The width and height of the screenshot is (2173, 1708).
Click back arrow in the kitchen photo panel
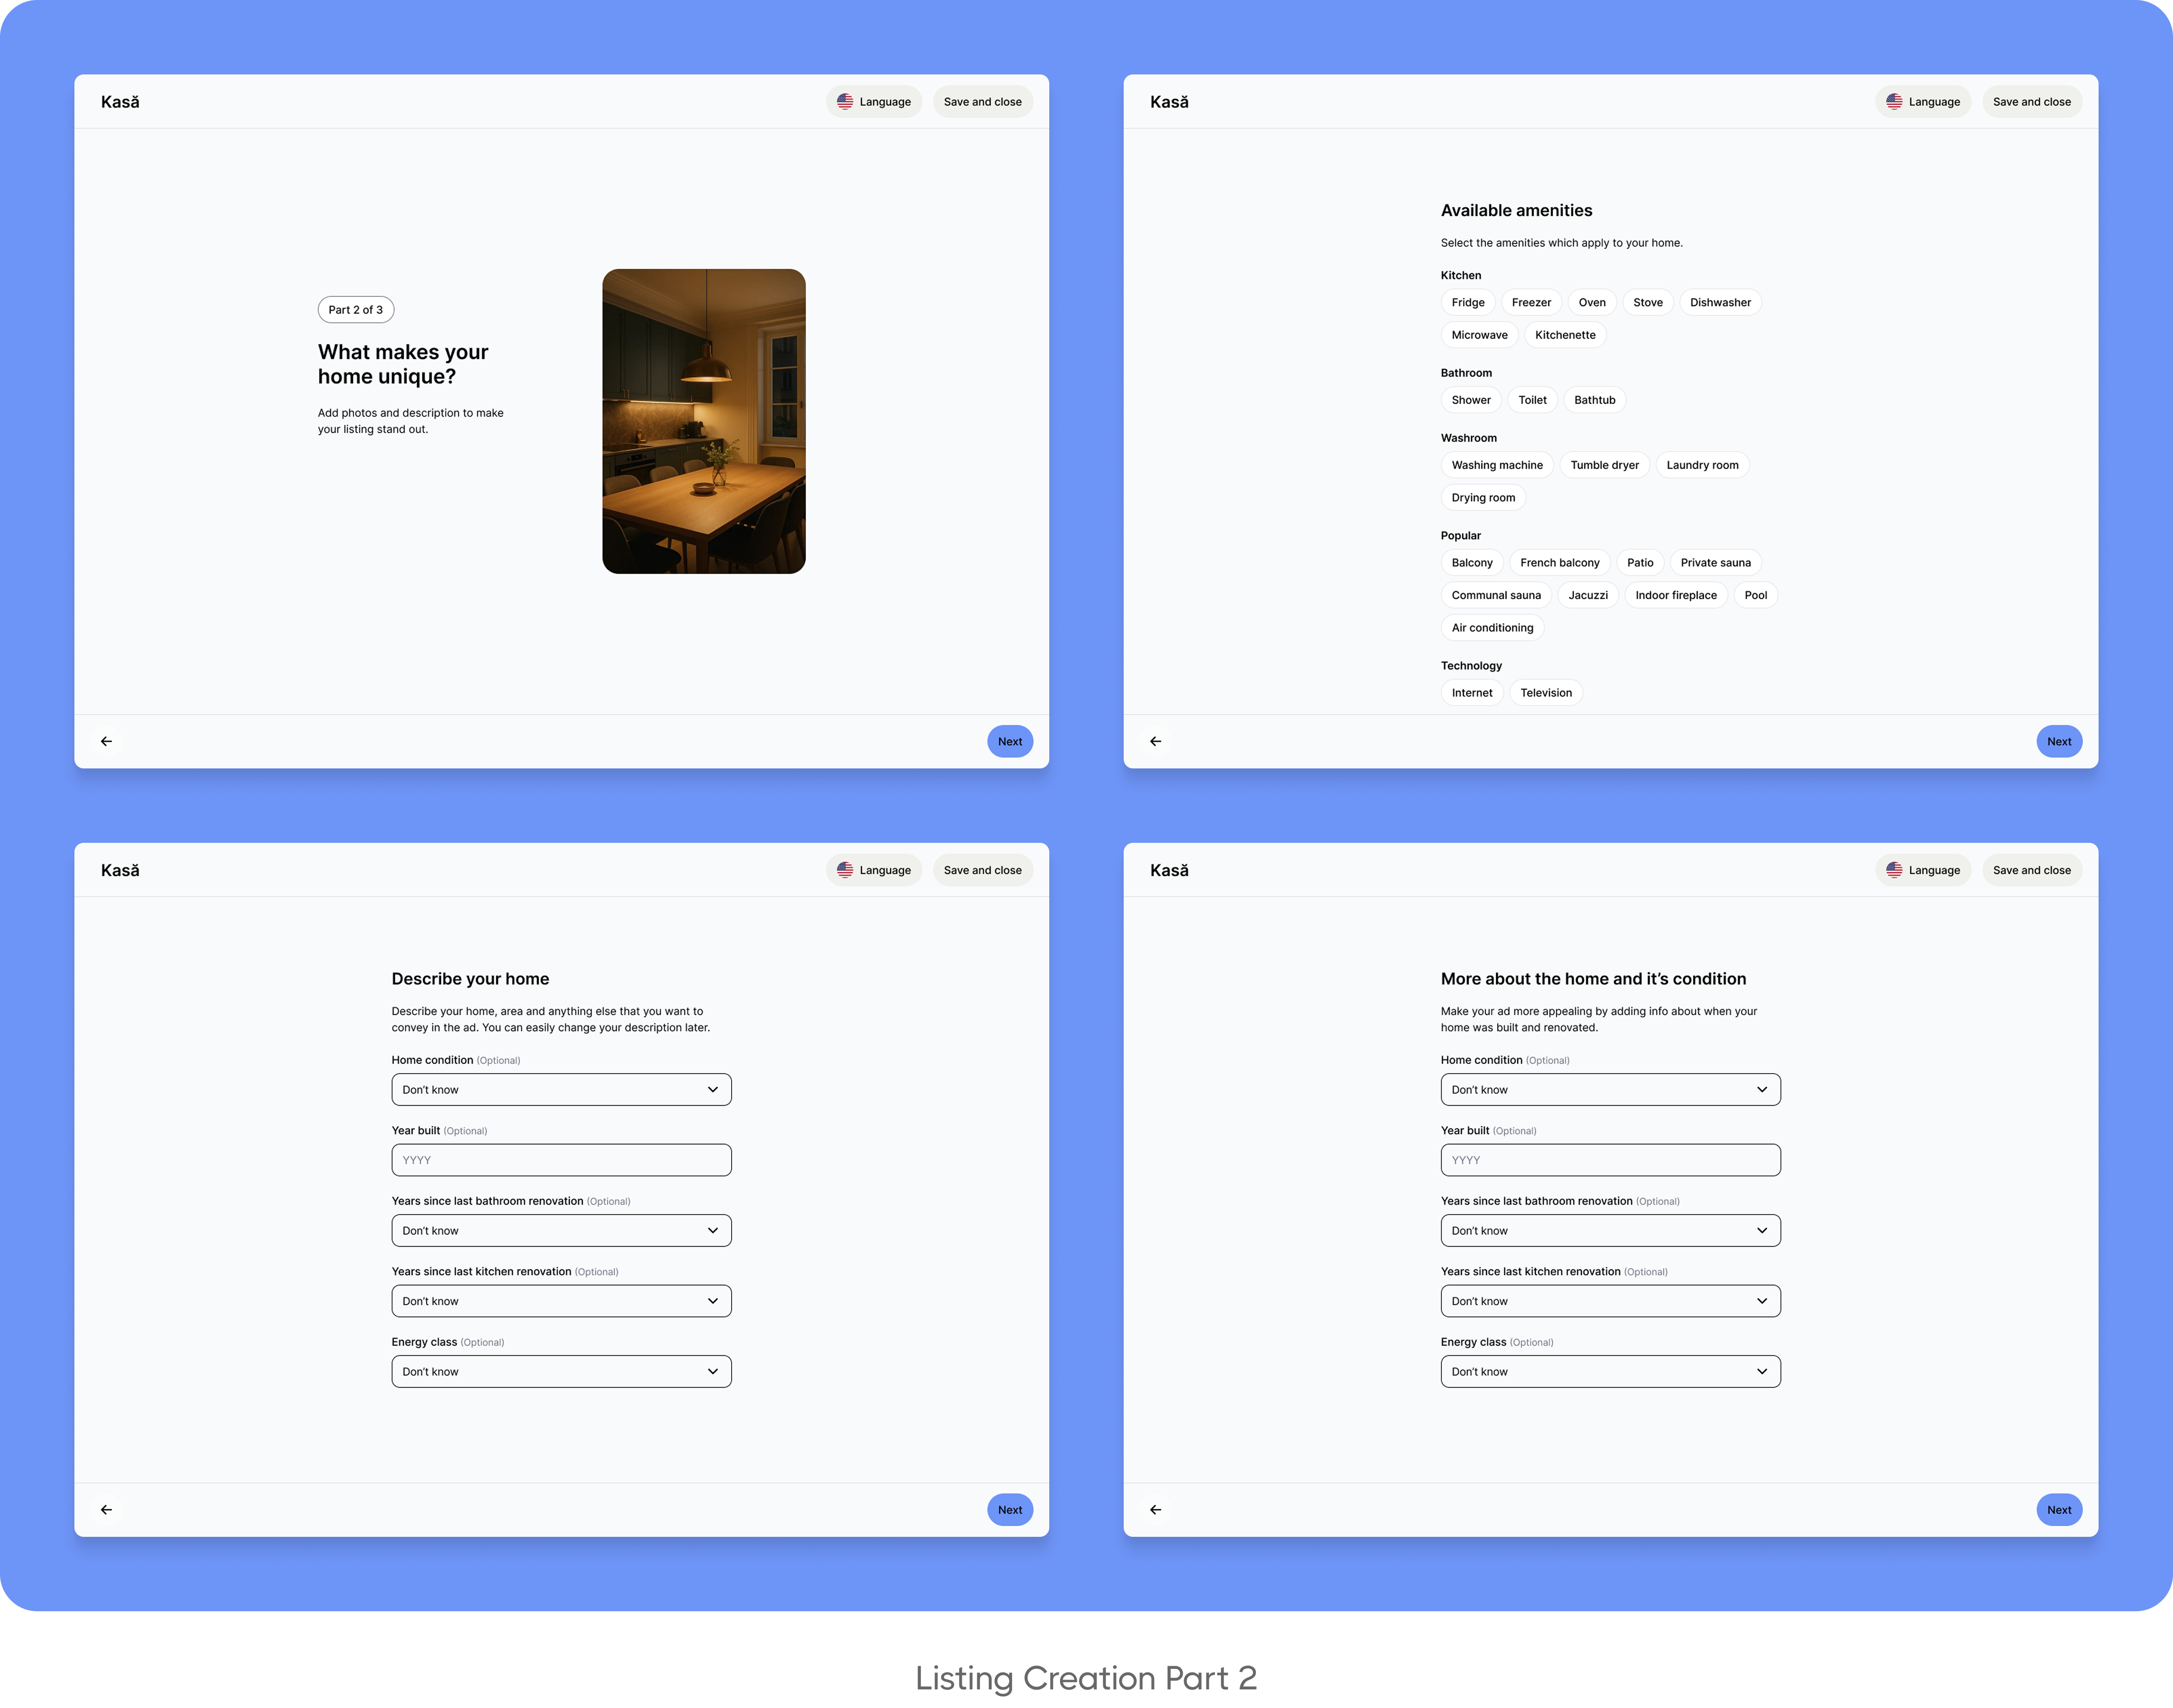pos(106,741)
